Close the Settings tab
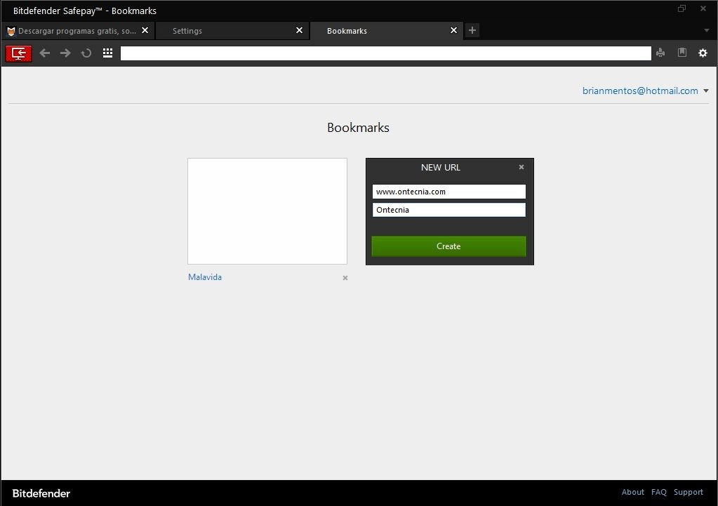This screenshot has height=506, width=718. 299,30
